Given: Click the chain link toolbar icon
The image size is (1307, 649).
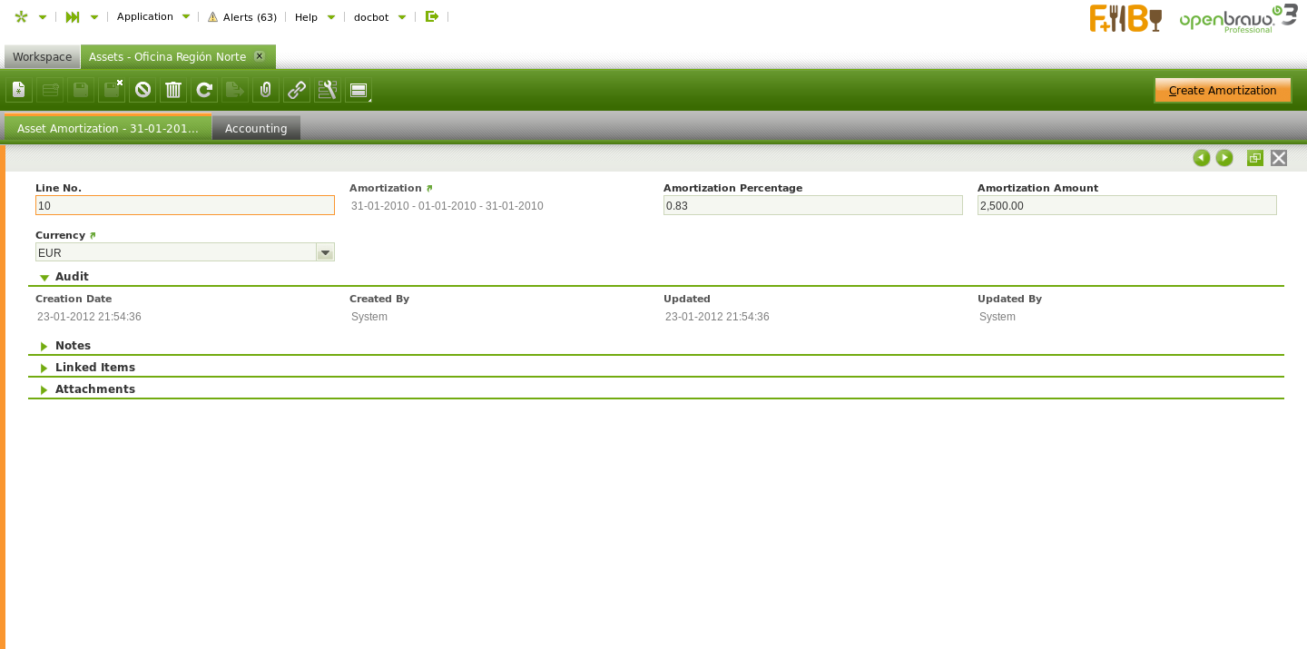Looking at the screenshot, I should point(297,90).
